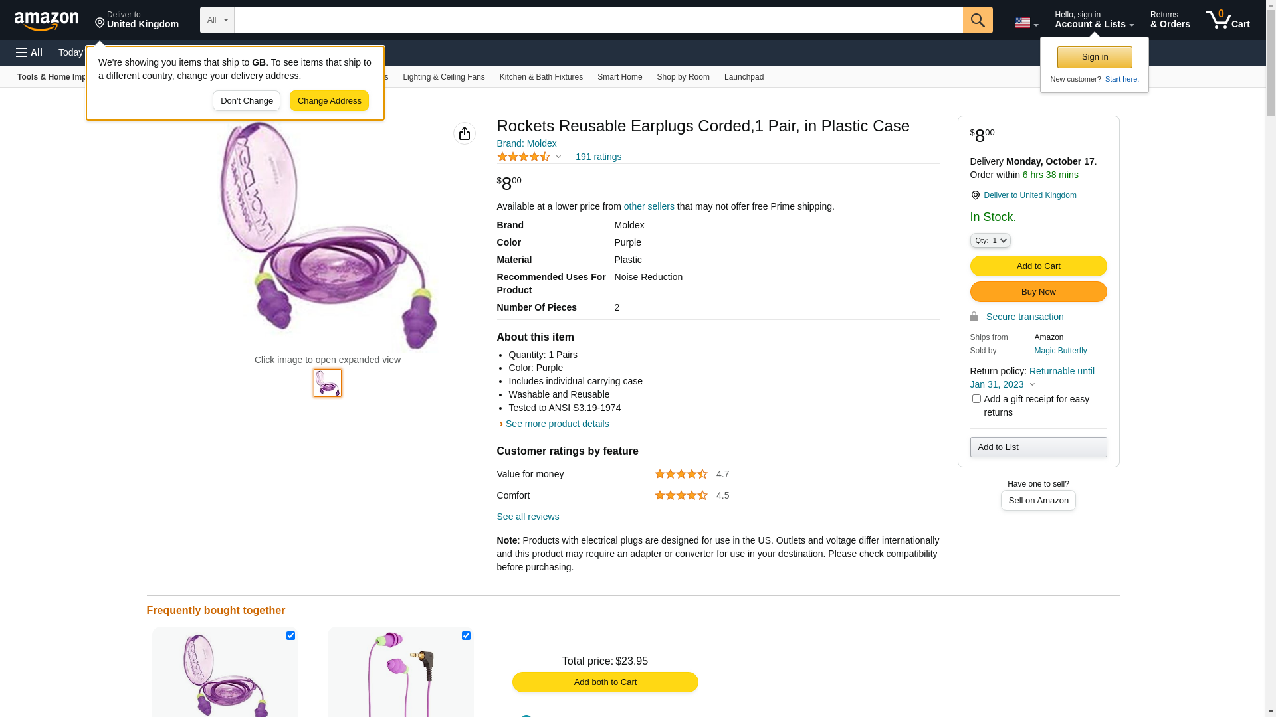Click the star rating icons

tap(524, 157)
